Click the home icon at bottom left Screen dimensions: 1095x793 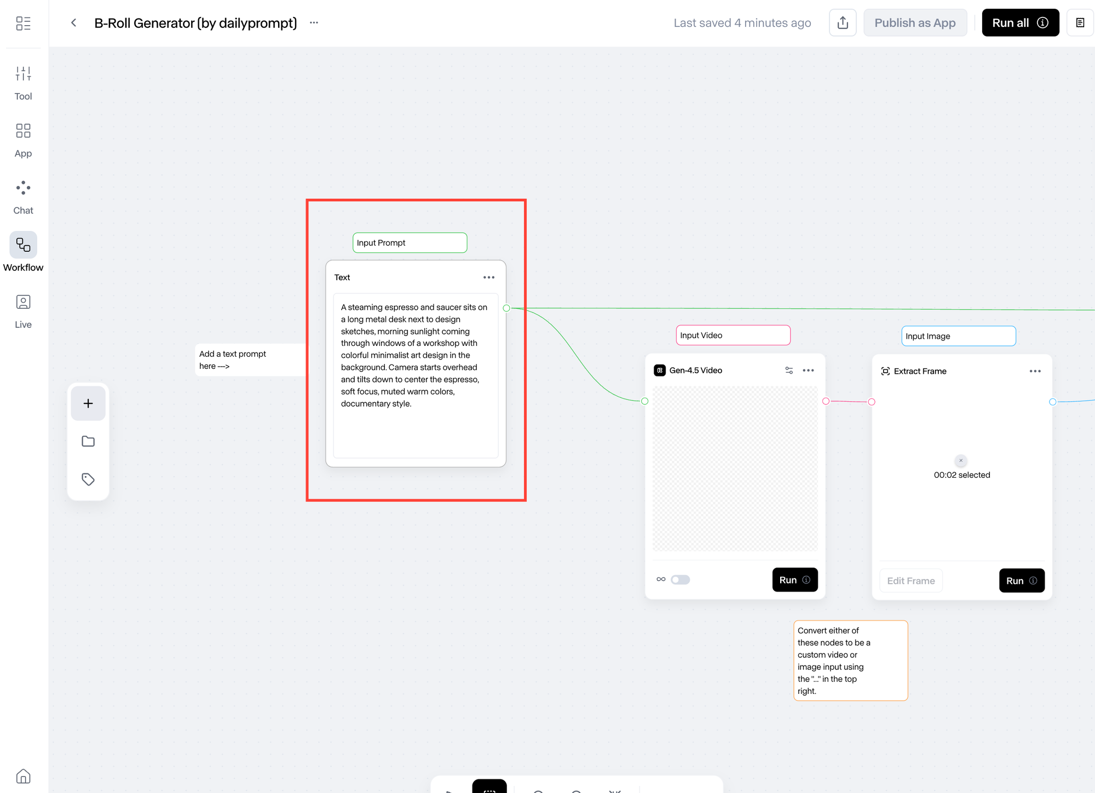(x=23, y=776)
